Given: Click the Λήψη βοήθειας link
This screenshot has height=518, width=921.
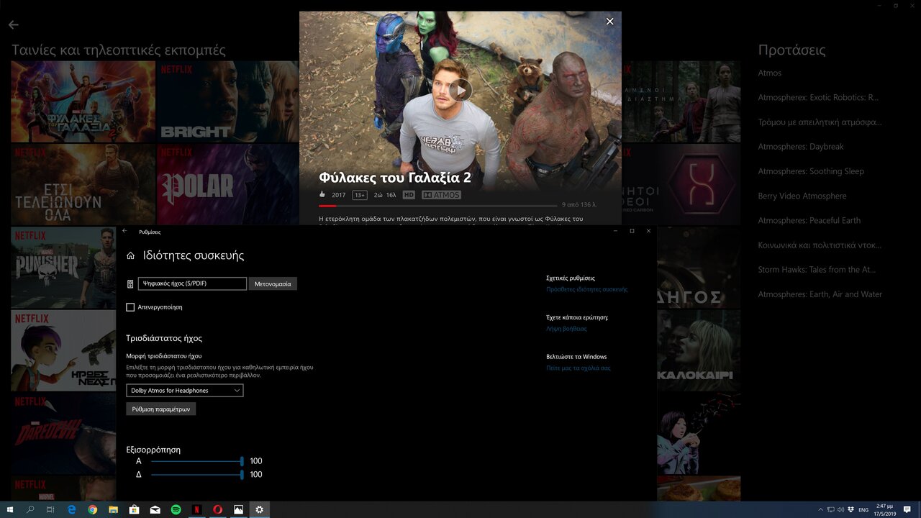Looking at the screenshot, I should pyautogui.click(x=566, y=329).
